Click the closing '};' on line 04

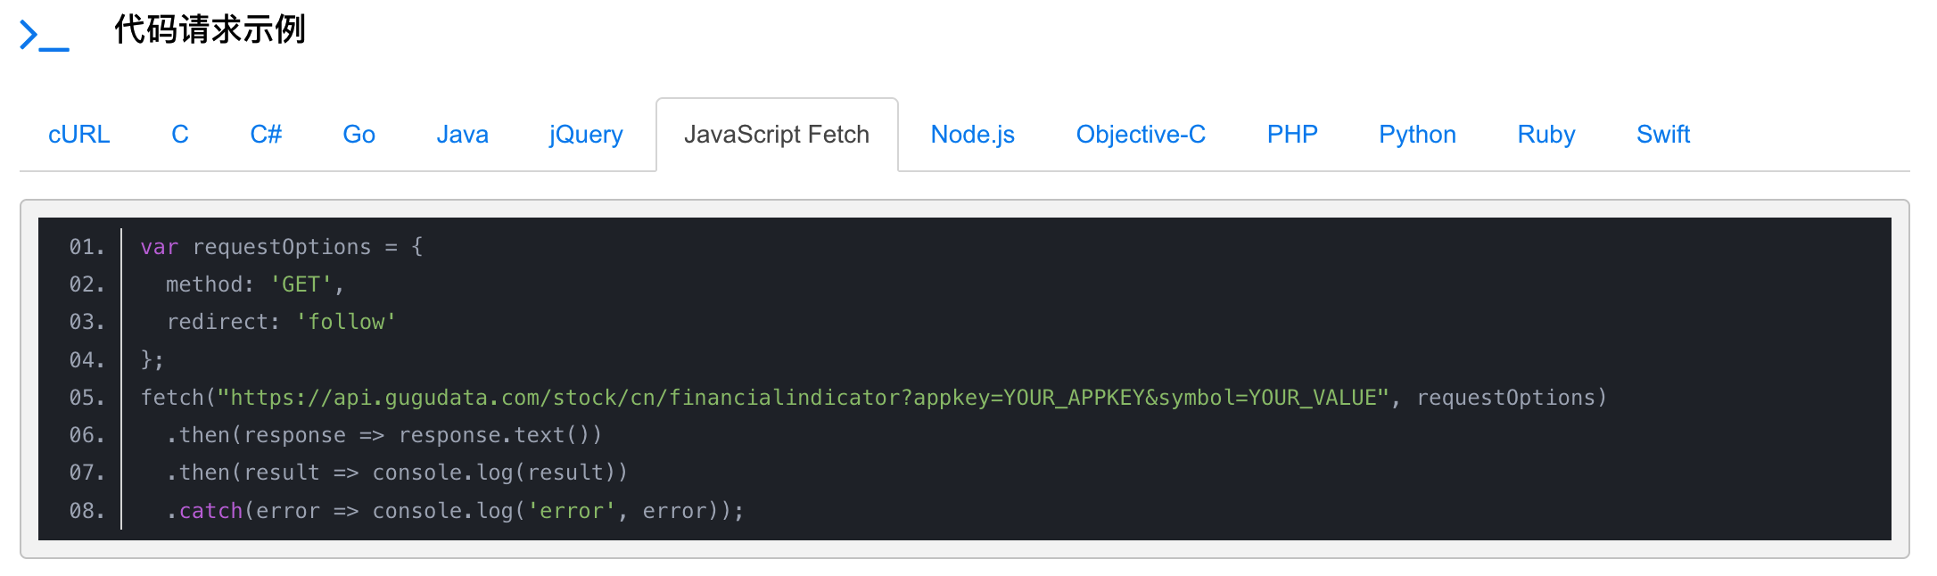(152, 360)
